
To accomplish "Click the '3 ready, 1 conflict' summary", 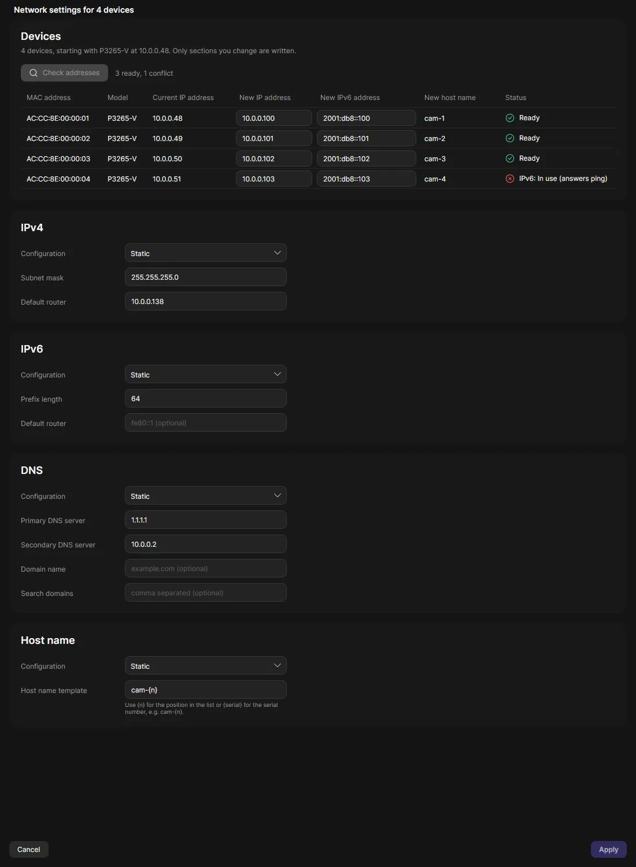I will pos(144,73).
